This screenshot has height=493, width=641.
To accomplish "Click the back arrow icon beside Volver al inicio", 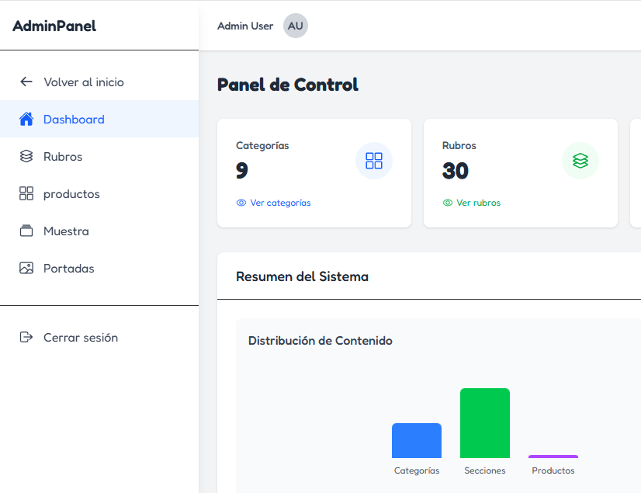I will pyautogui.click(x=26, y=82).
